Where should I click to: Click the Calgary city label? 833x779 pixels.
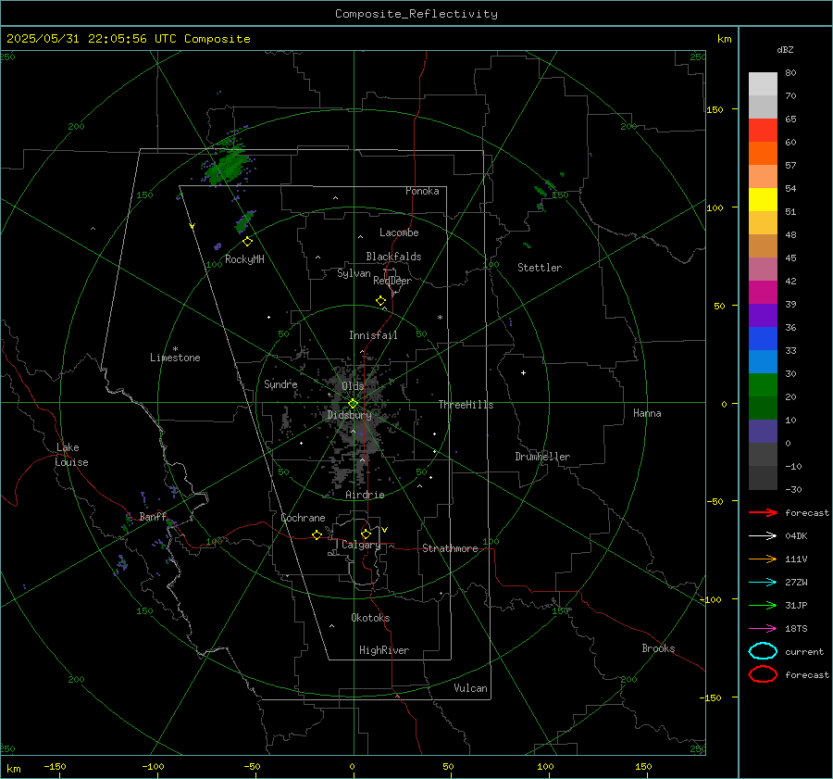[x=361, y=545]
